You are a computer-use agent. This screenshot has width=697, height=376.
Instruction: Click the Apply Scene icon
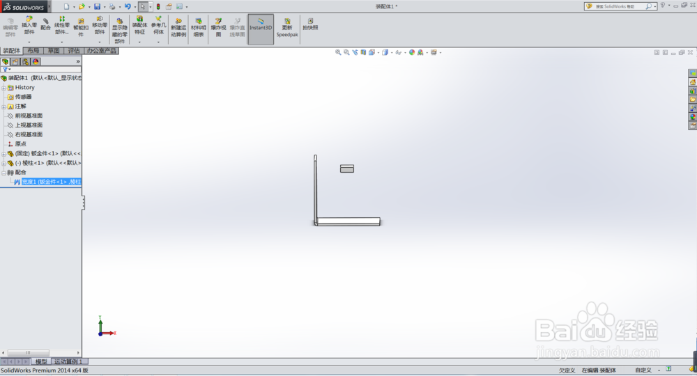pos(420,52)
